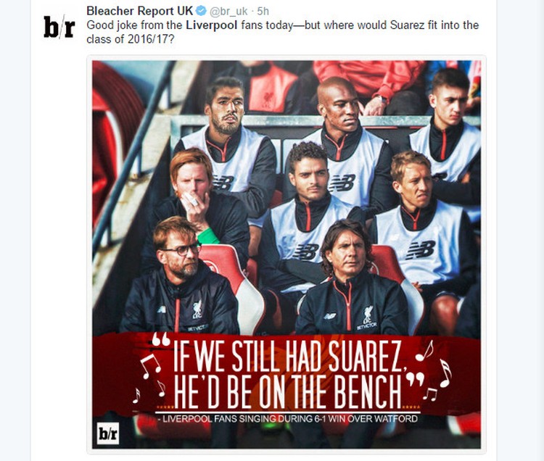Click the NB logo on center player's bib

tap(305, 252)
